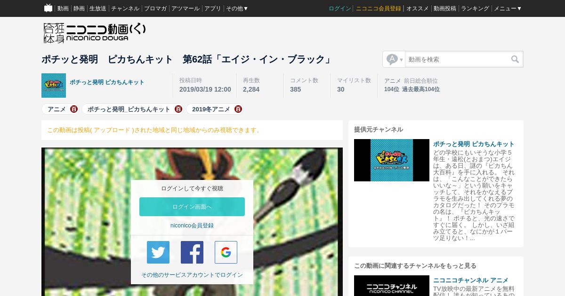Image resolution: width=565 pixels, height=296 pixels.
Task: Open アツマール in top navigation
Action: click(x=186, y=8)
